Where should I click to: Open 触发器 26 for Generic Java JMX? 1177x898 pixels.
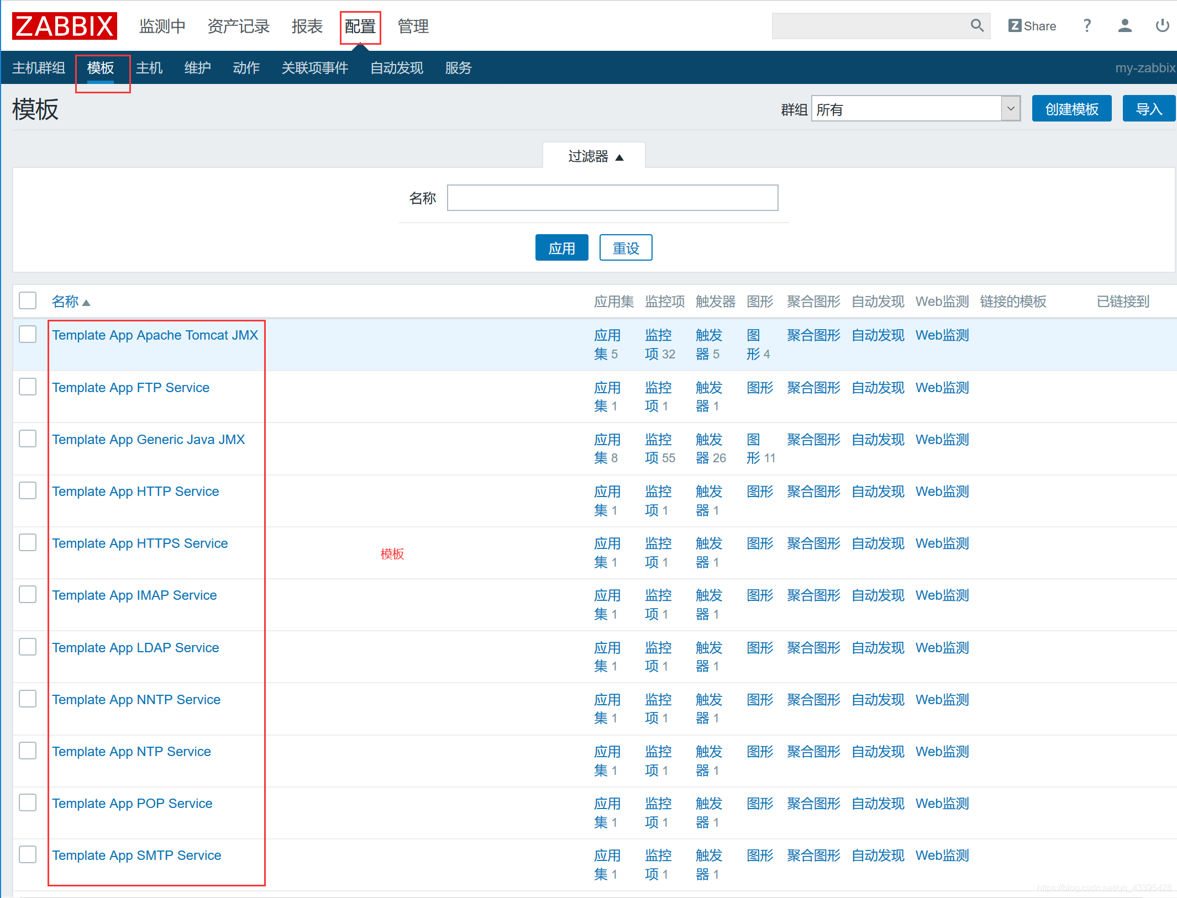click(711, 448)
